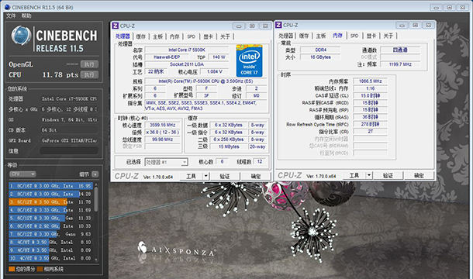Click right CPU-Z window Z icon
The height and width of the screenshot is (279, 473).
coord(278,25)
